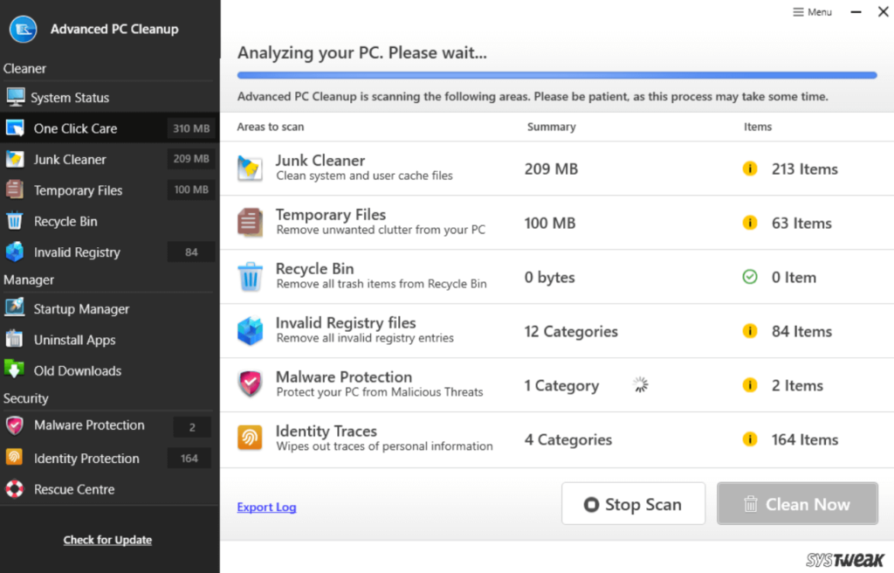894x573 pixels.
Task: Click the green check icon beside 0 Item
Action: pos(750,277)
